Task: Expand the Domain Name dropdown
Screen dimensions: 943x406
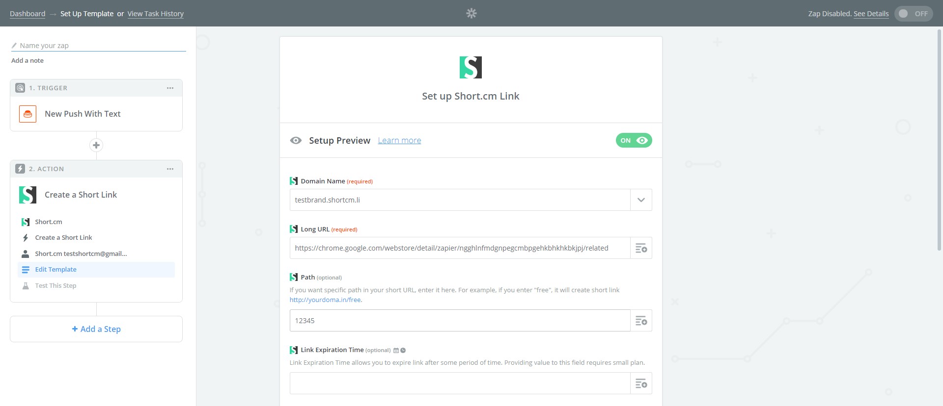Action: click(x=641, y=200)
